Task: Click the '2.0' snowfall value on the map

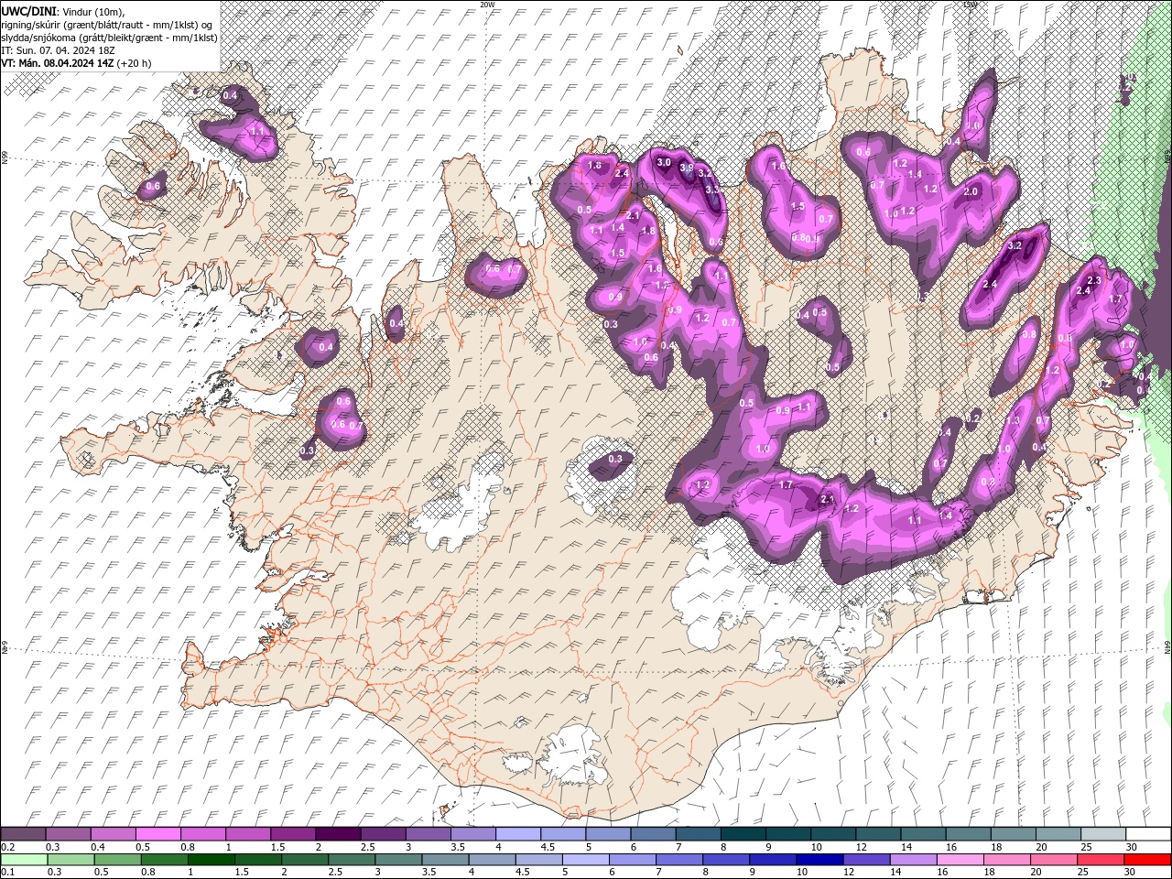Action: pyautogui.click(x=971, y=191)
